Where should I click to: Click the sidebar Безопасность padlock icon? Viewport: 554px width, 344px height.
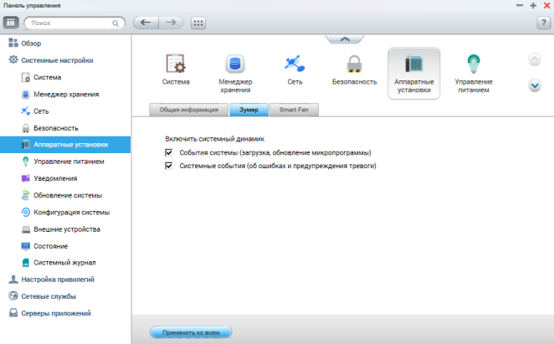coord(25,128)
